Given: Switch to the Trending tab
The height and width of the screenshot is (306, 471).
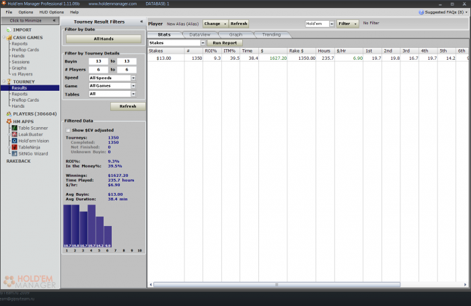Looking at the screenshot, I should click(271, 35).
